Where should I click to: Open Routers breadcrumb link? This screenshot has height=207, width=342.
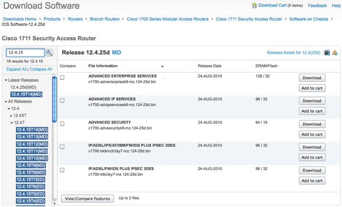click(75, 19)
